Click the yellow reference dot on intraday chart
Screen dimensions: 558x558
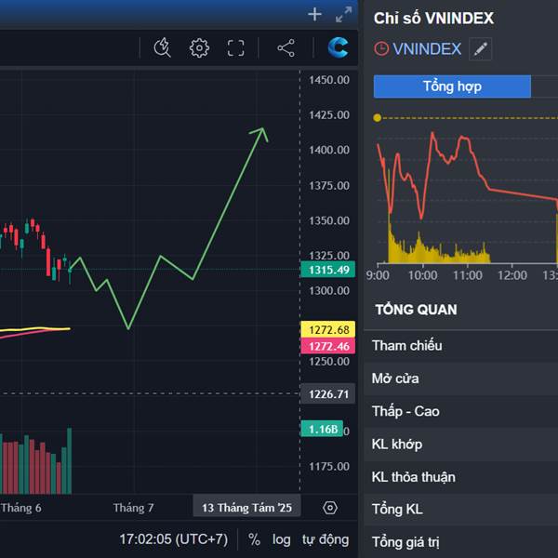point(378,118)
